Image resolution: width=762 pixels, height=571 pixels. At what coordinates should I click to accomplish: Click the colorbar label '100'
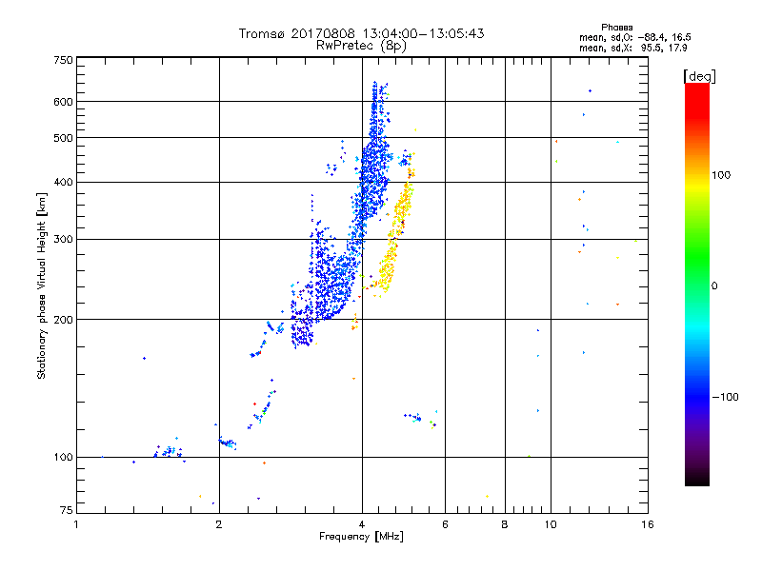[x=721, y=175]
